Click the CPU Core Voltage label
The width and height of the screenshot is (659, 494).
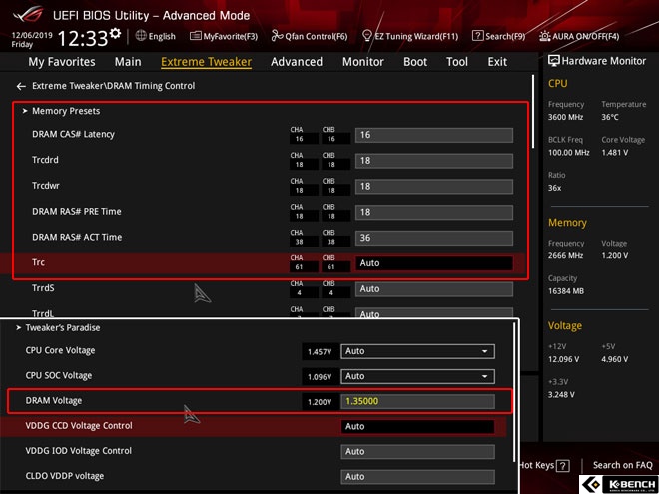(60, 350)
